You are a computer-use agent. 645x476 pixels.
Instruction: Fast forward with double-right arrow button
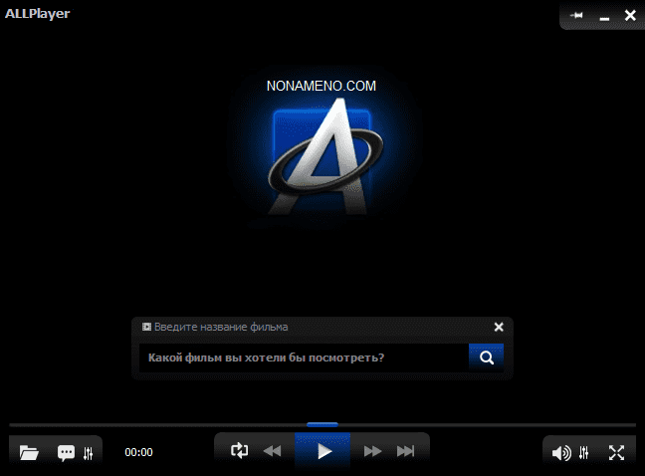pos(372,451)
